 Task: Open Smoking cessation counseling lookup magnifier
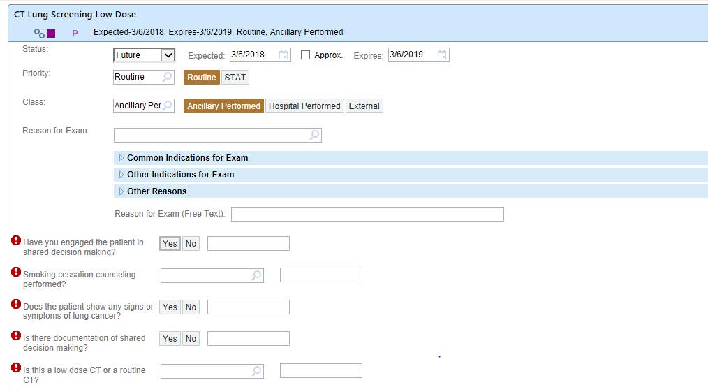click(x=256, y=275)
